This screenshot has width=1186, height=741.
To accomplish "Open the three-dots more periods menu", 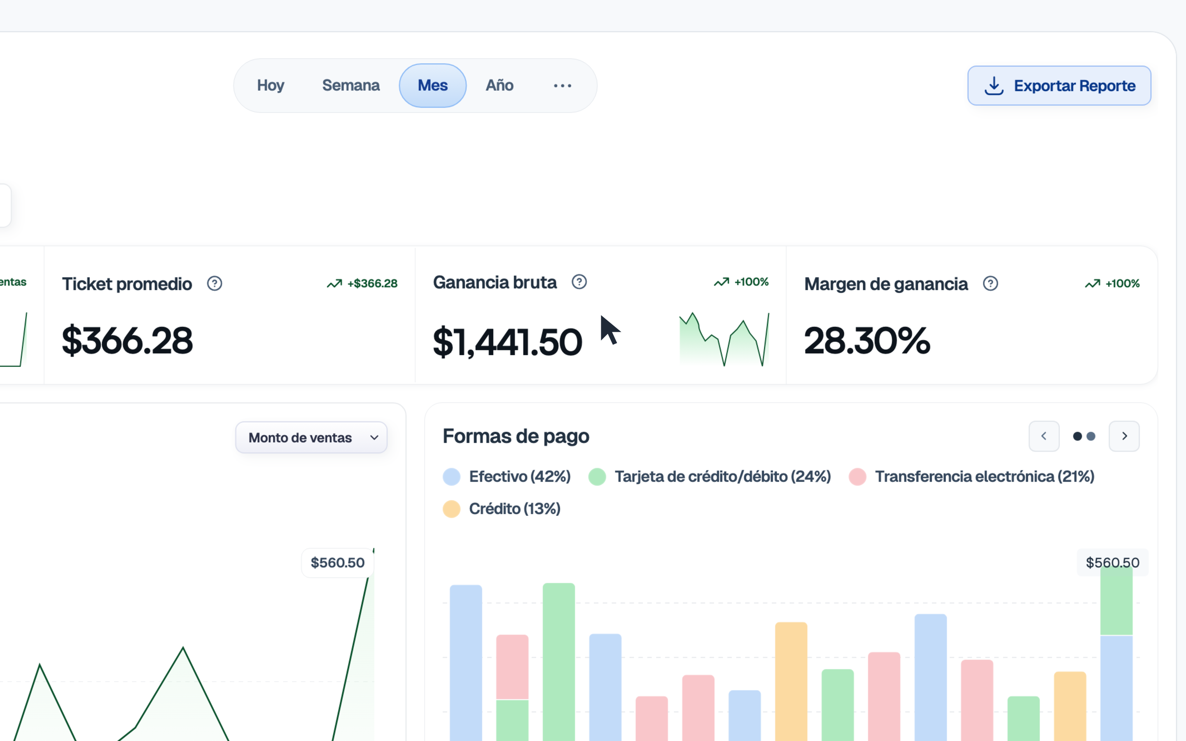I will [x=562, y=86].
